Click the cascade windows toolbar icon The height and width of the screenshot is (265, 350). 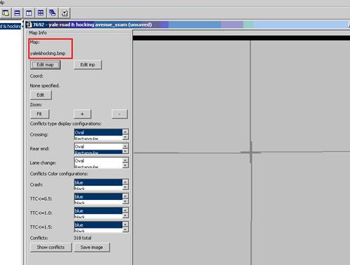[52, 13]
